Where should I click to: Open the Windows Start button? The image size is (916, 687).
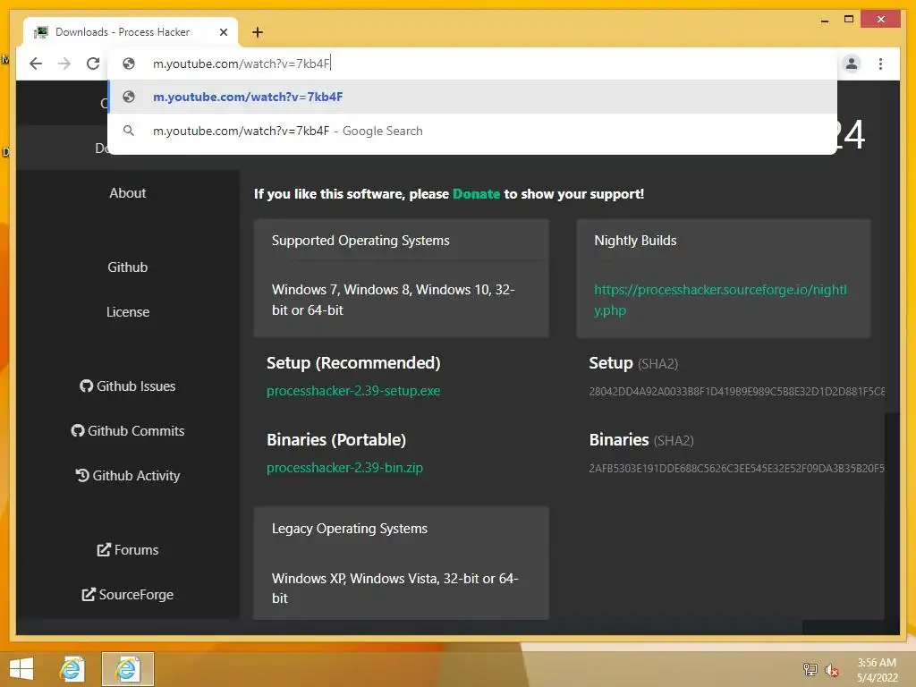pyautogui.click(x=21, y=669)
